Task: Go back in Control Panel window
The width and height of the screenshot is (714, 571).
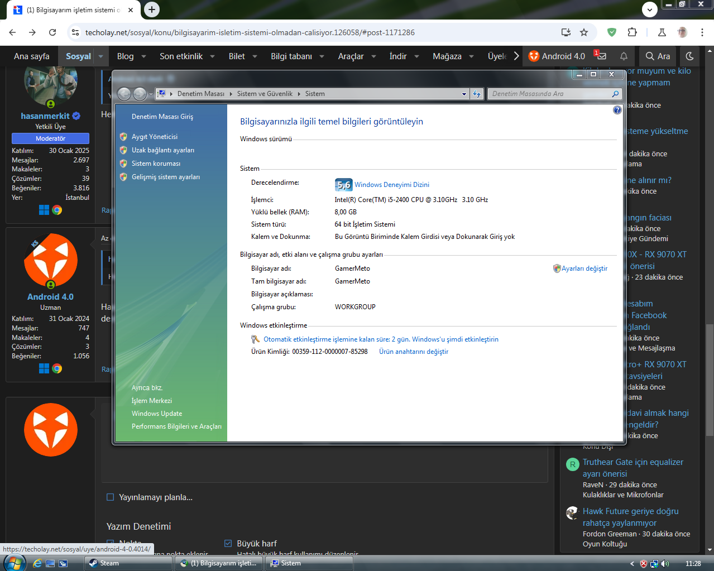Action: point(124,94)
